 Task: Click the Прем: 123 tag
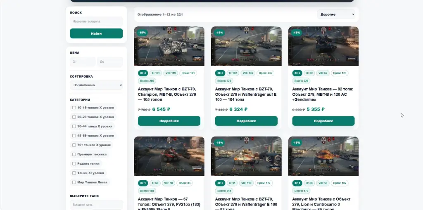click(x=340, y=73)
